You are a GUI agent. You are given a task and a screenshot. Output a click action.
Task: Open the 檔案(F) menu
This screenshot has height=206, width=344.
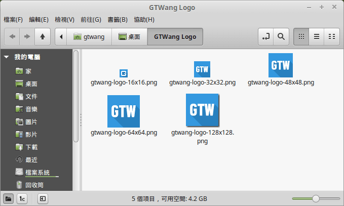click(x=13, y=20)
